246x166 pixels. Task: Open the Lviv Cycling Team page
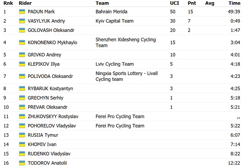115,64
